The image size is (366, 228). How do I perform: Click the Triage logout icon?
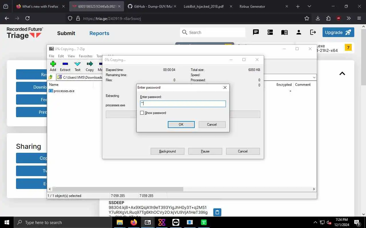click(x=313, y=32)
